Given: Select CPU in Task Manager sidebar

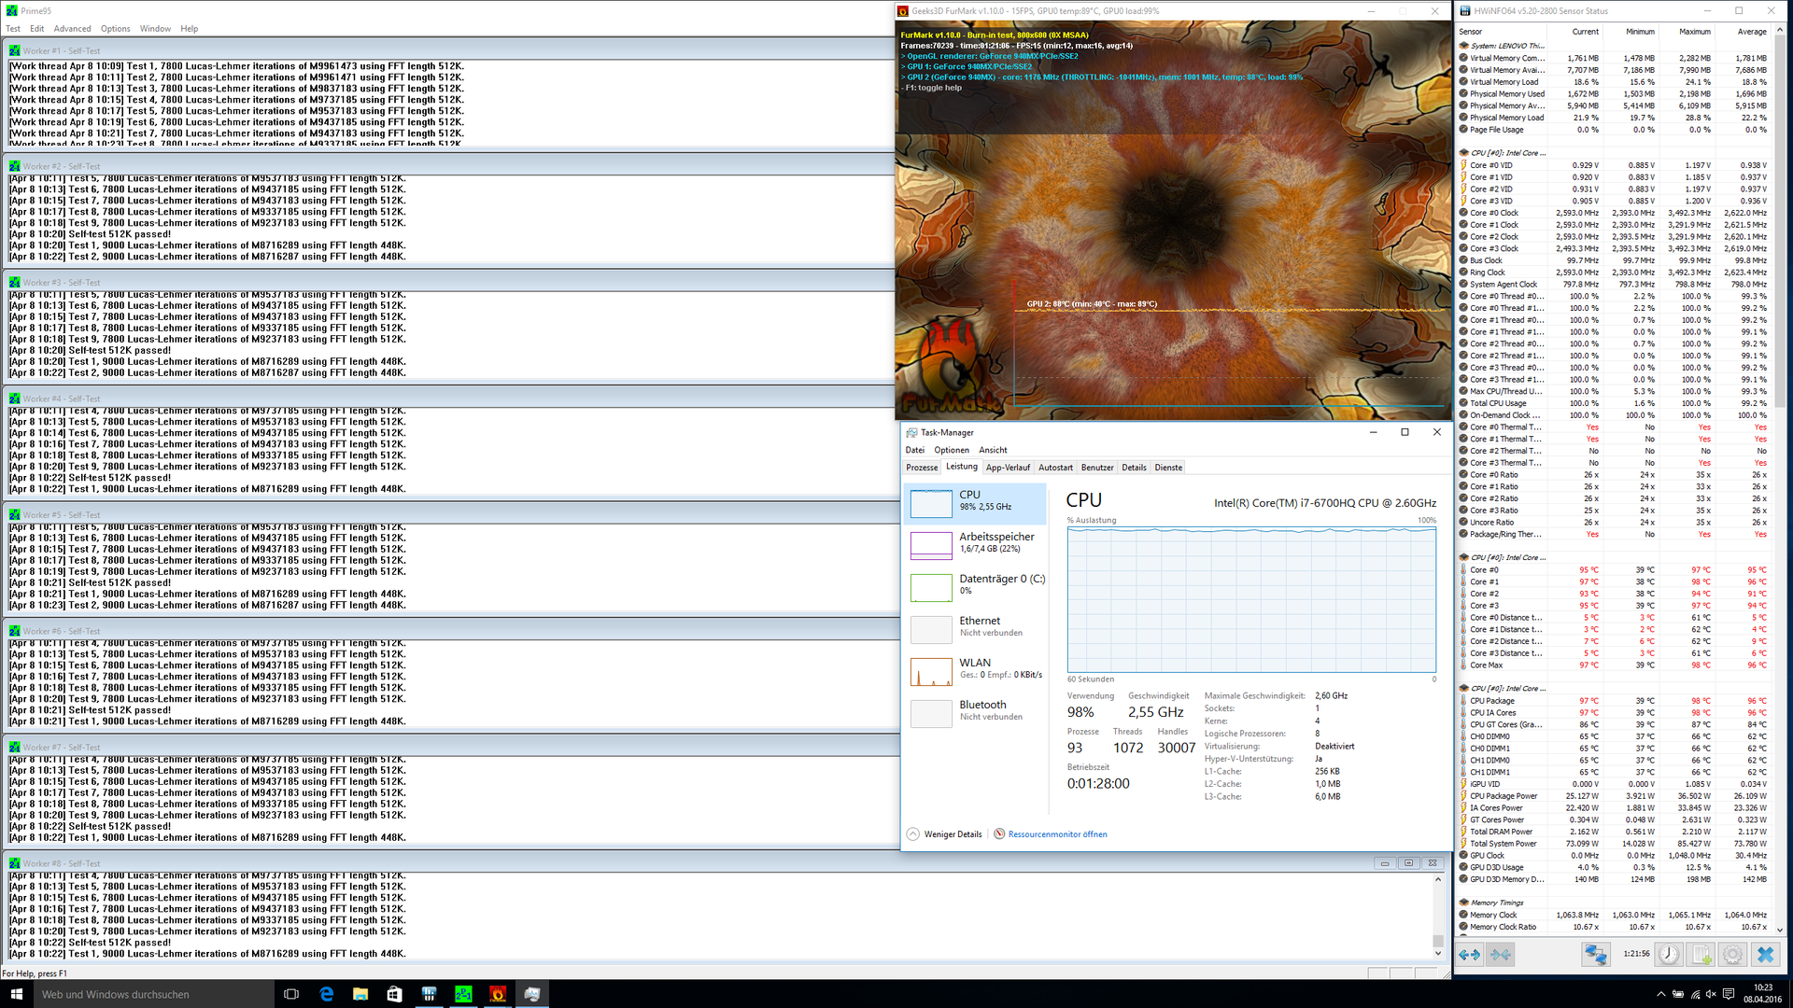Looking at the screenshot, I should pos(975,501).
